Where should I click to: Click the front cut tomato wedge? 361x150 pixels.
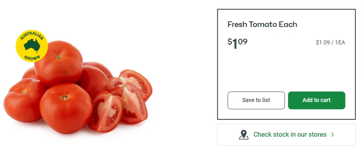(x=106, y=112)
